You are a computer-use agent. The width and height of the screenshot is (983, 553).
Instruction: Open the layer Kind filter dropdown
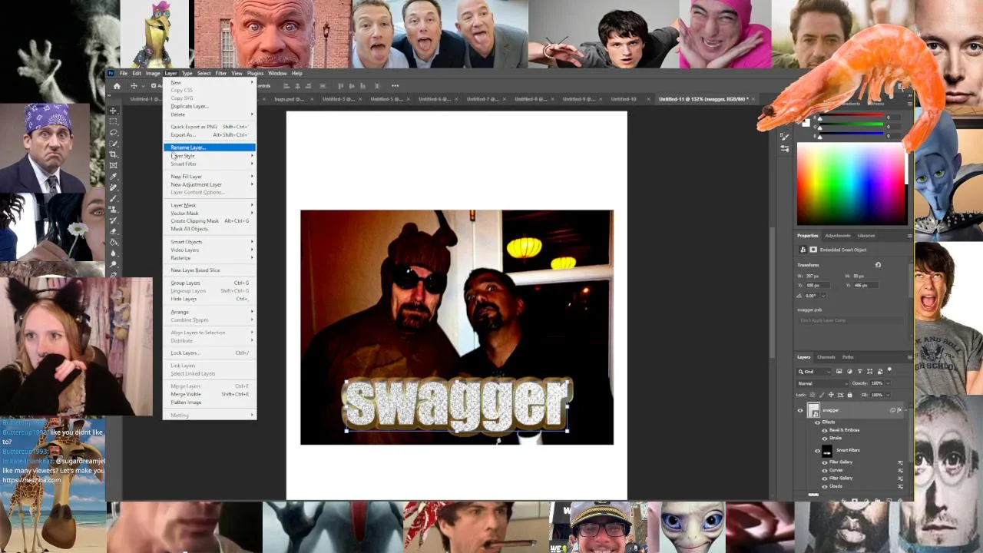point(814,372)
